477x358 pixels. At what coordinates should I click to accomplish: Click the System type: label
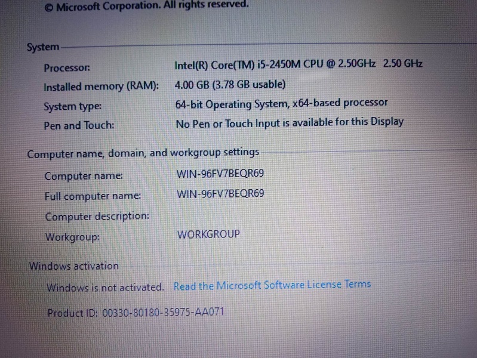click(x=73, y=106)
